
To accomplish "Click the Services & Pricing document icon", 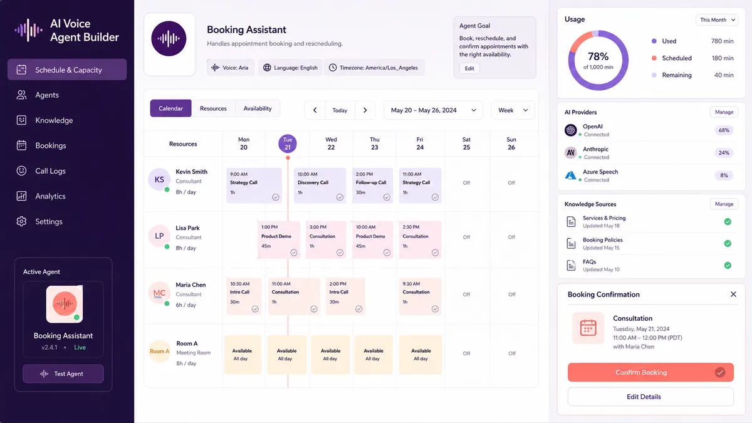I will point(571,222).
